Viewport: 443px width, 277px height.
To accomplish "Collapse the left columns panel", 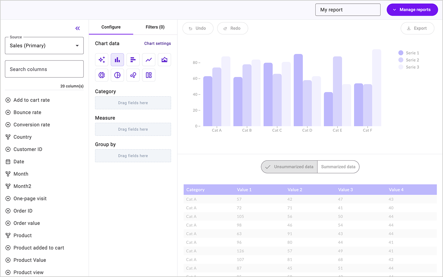I will coord(78,28).
